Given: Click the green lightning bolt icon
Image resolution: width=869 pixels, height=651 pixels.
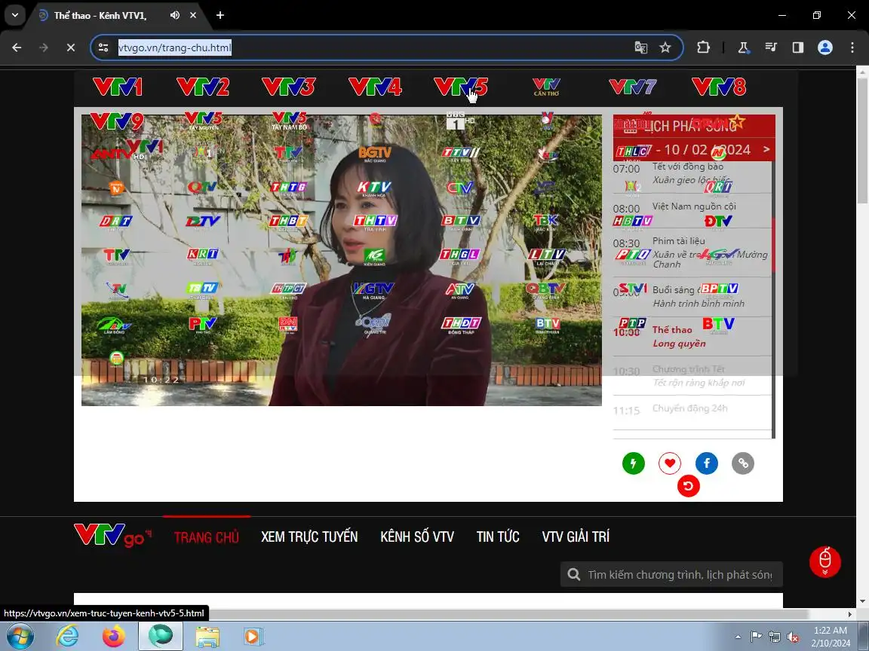Looking at the screenshot, I should 634,463.
